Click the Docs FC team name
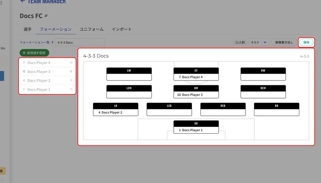The width and height of the screenshot is (321, 183). [x=31, y=16]
